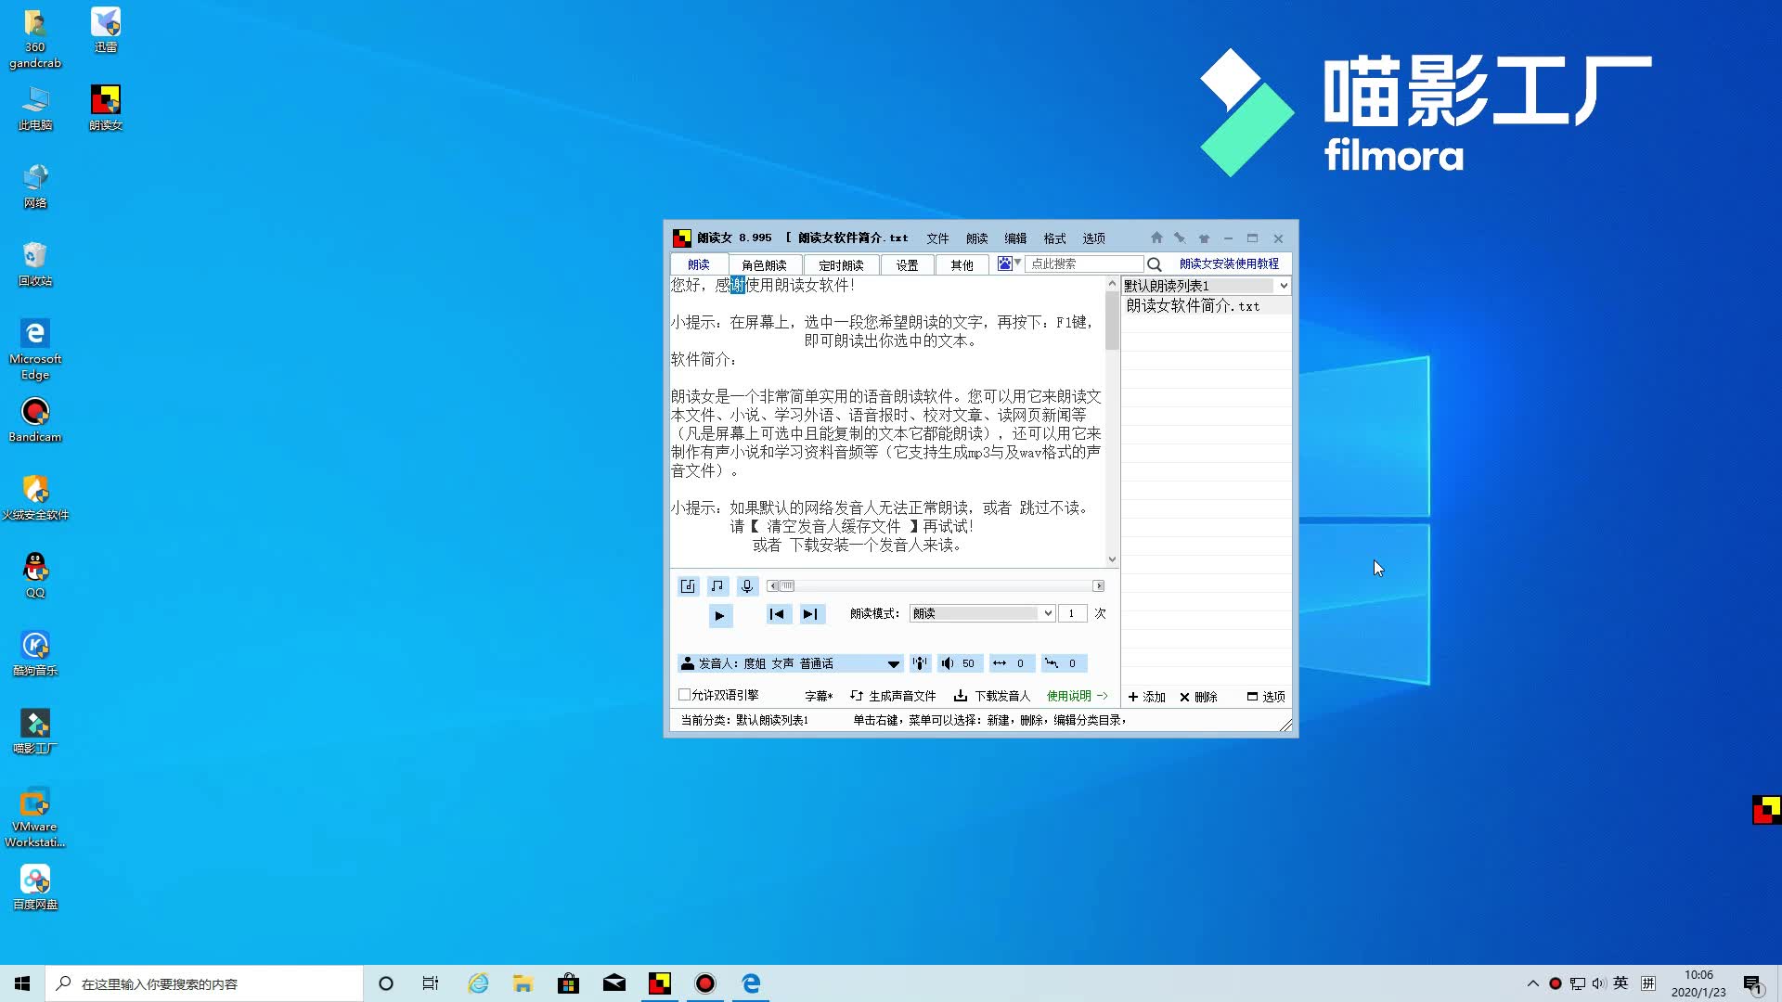Click the music note icon in the toolbar
The height and width of the screenshot is (1002, 1782).
click(x=717, y=585)
